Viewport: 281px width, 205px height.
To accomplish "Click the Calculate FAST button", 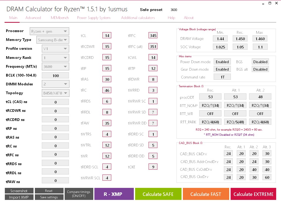I will (x=206, y=194).
